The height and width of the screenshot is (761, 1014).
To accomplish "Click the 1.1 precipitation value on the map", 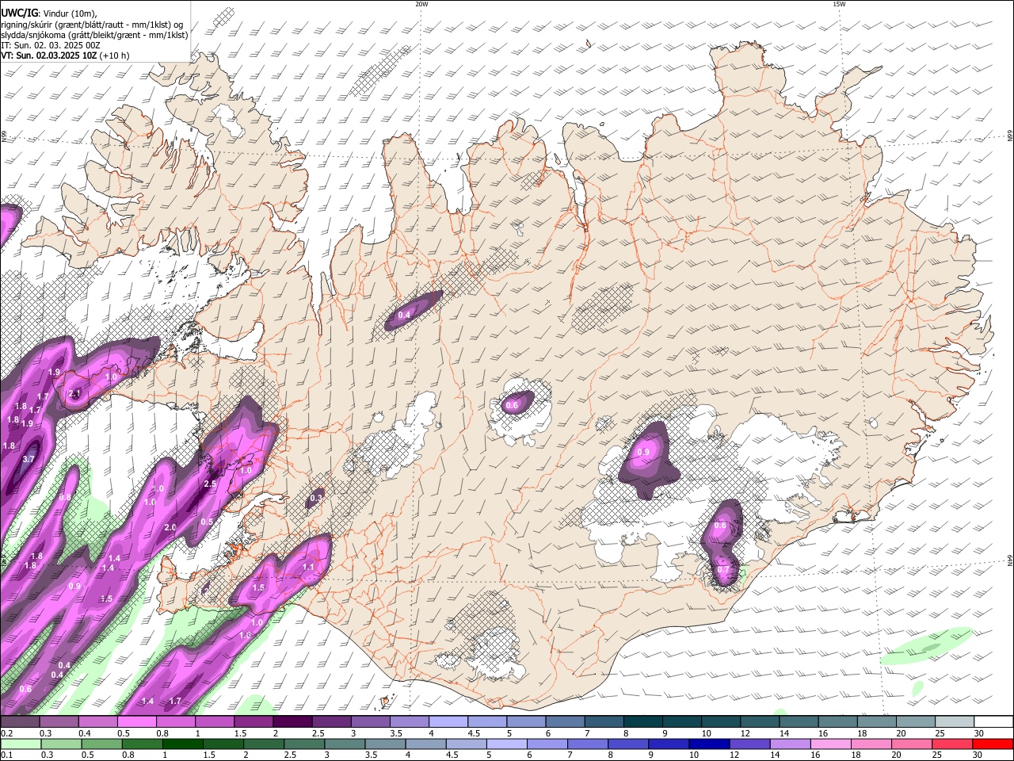I will tap(309, 568).
